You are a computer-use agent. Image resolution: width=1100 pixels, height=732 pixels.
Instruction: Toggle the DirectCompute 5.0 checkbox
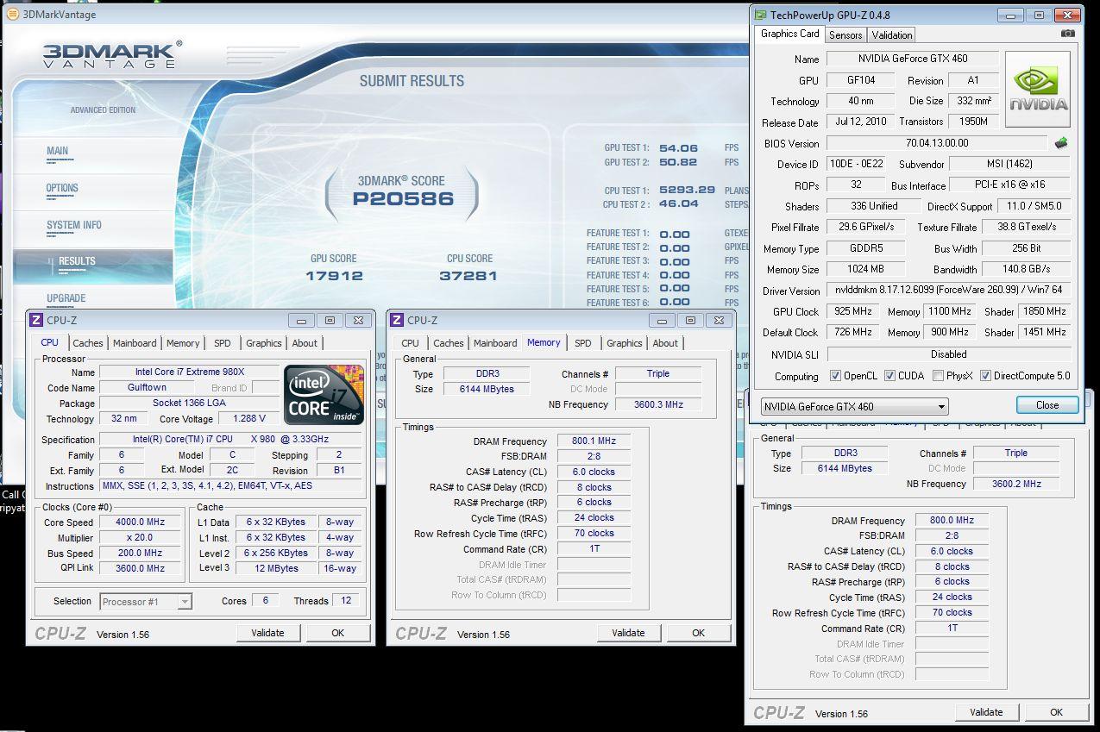[x=985, y=376]
